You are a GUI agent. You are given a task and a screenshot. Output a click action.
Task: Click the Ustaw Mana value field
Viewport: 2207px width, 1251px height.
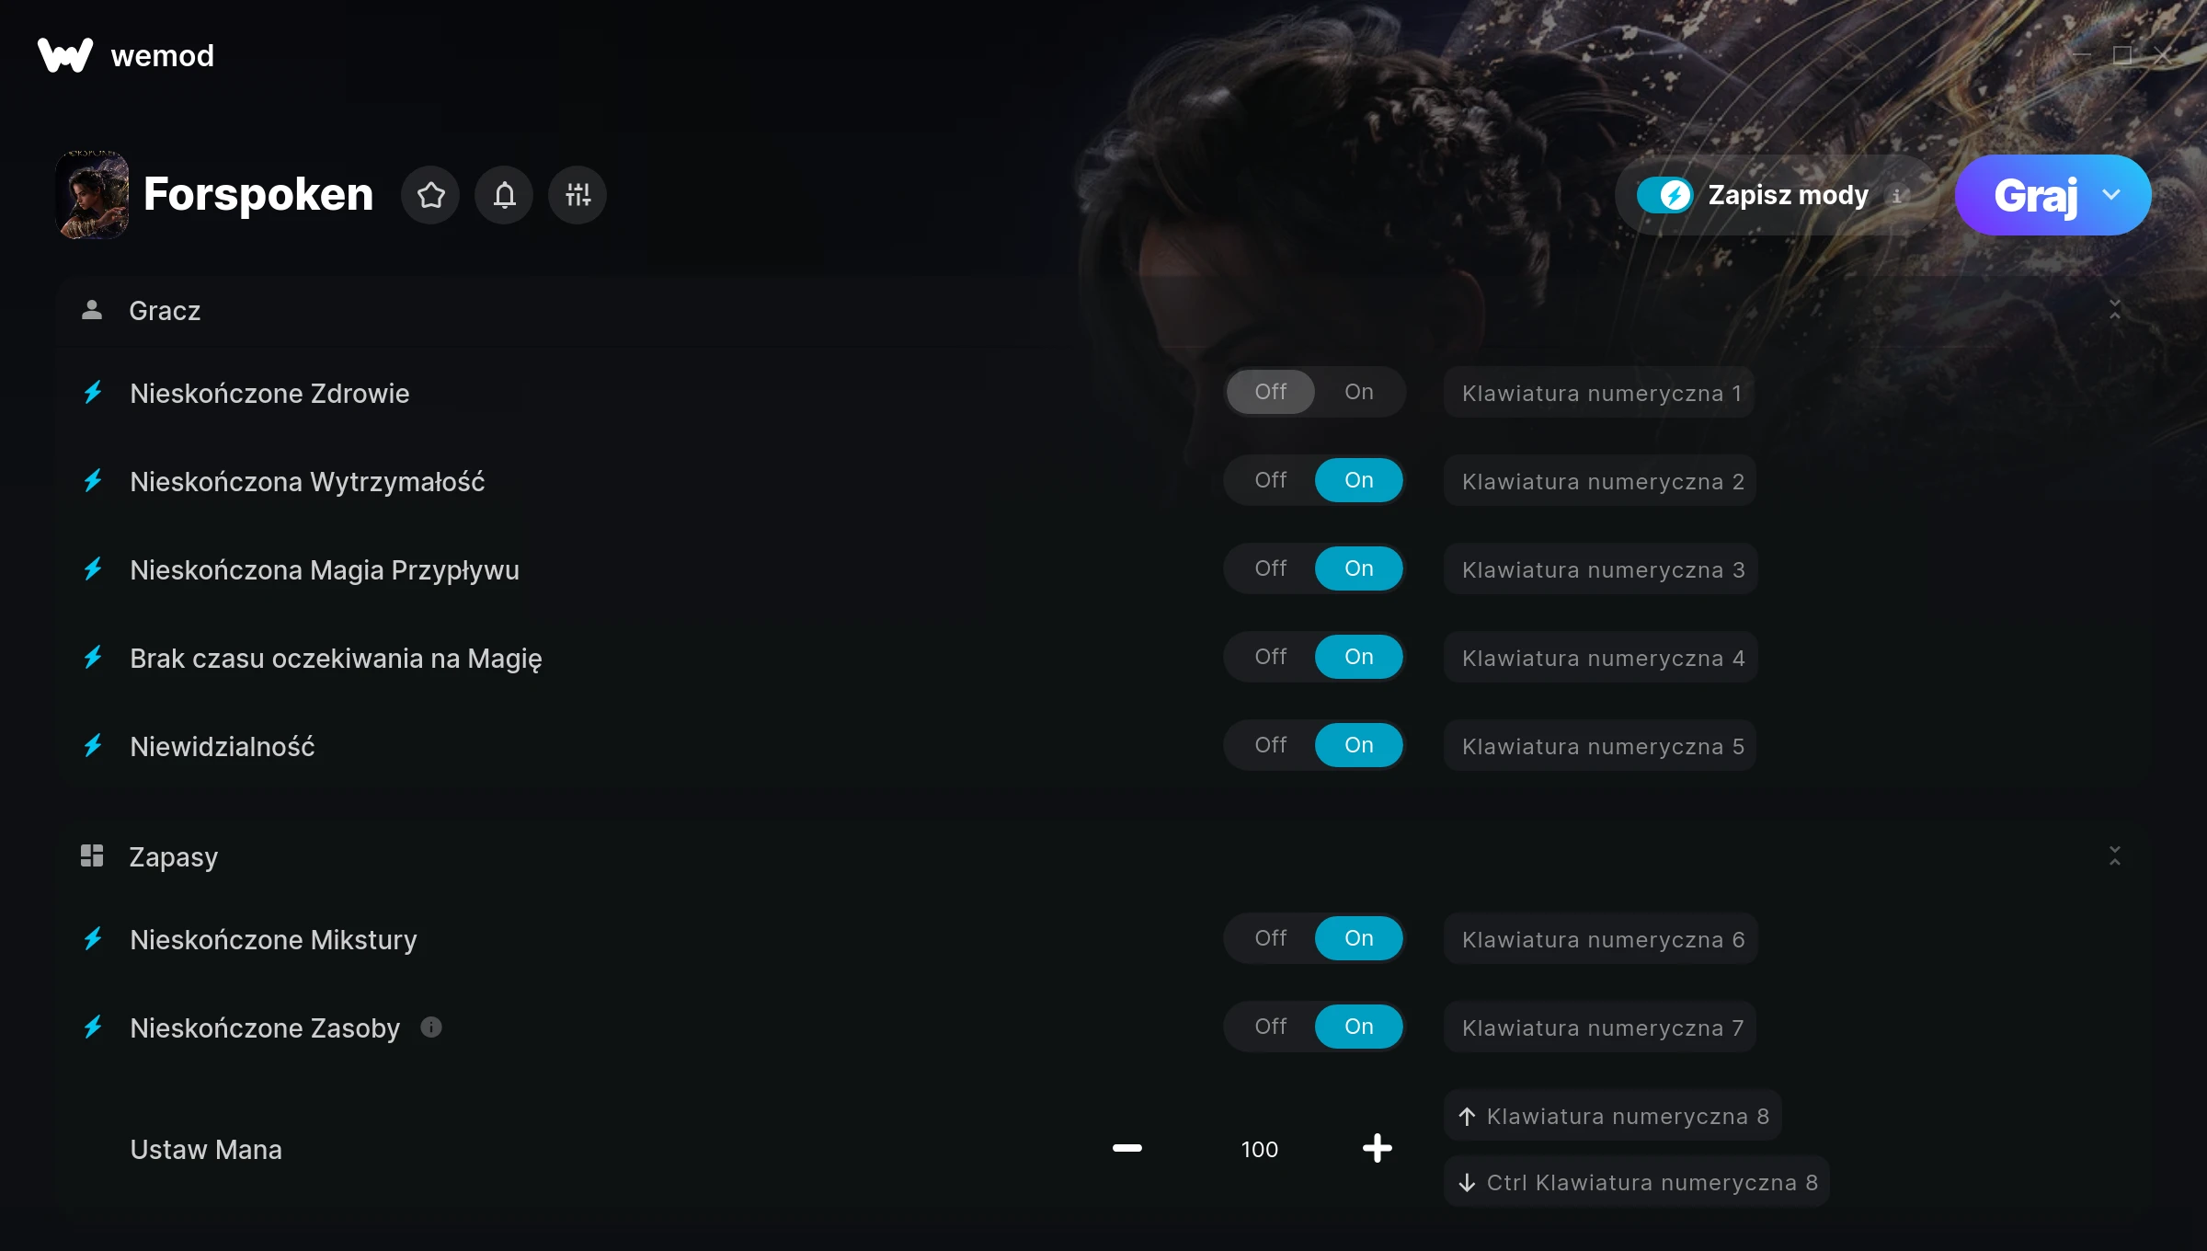click(x=1260, y=1149)
